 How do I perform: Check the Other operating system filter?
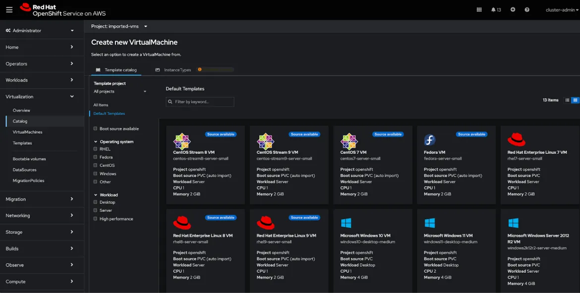tap(96, 182)
